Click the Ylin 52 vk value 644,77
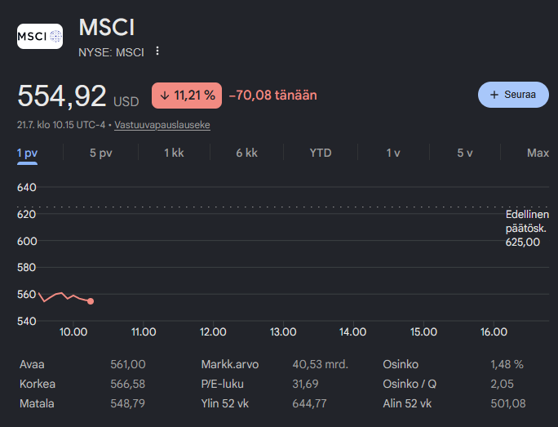 click(309, 403)
